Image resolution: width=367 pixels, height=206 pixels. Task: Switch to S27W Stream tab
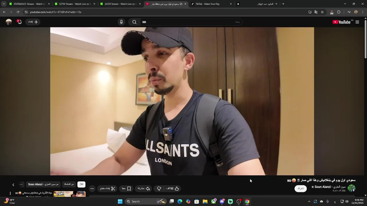point(75,4)
